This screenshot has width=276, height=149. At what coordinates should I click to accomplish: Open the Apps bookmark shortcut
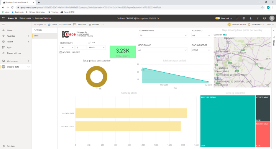pyautogui.click(x=6, y=12)
